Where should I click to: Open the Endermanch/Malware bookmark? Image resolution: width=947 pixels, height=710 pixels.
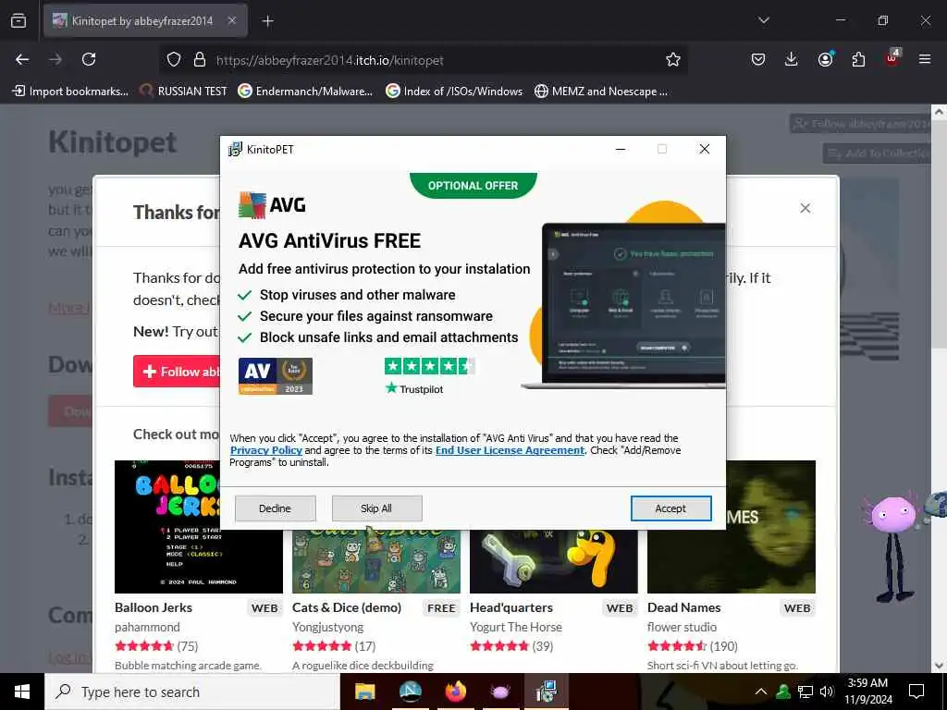pyautogui.click(x=305, y=92)
